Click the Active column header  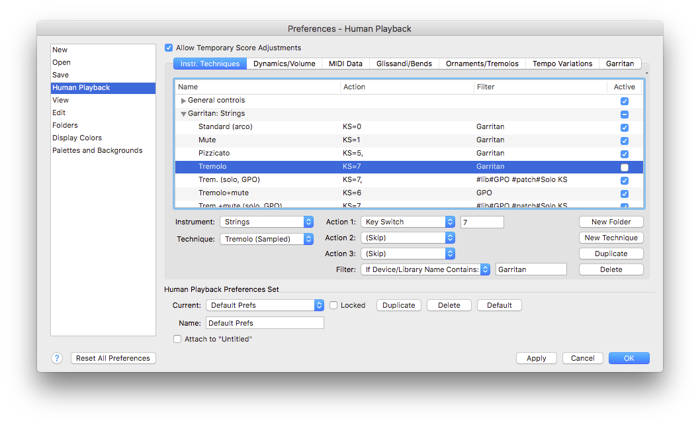click(x=625, y=87)
